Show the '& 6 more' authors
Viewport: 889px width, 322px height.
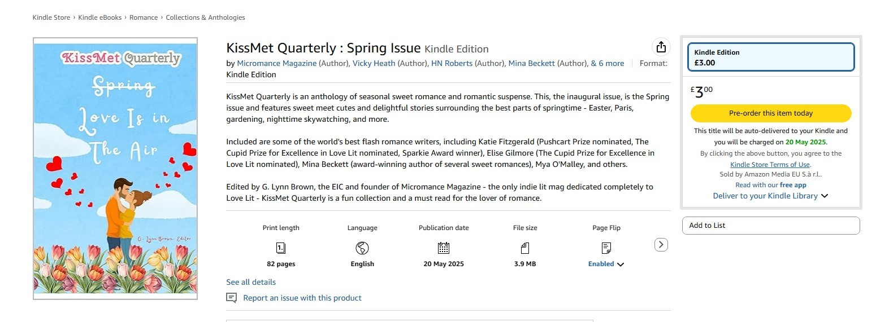click(608, 63)
